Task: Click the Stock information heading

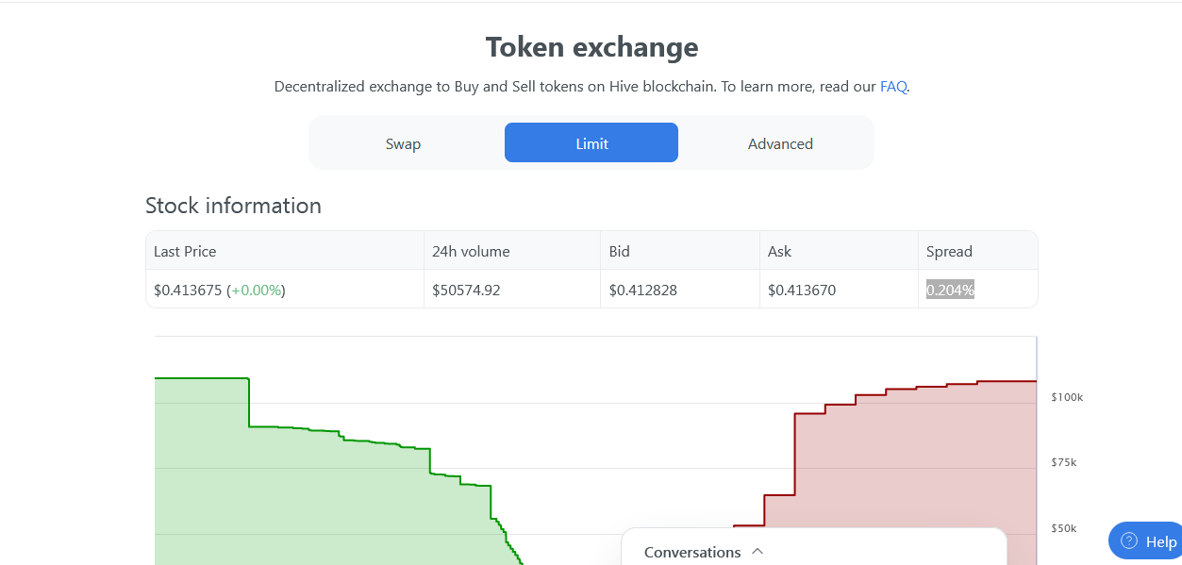Action: point(233,206)
